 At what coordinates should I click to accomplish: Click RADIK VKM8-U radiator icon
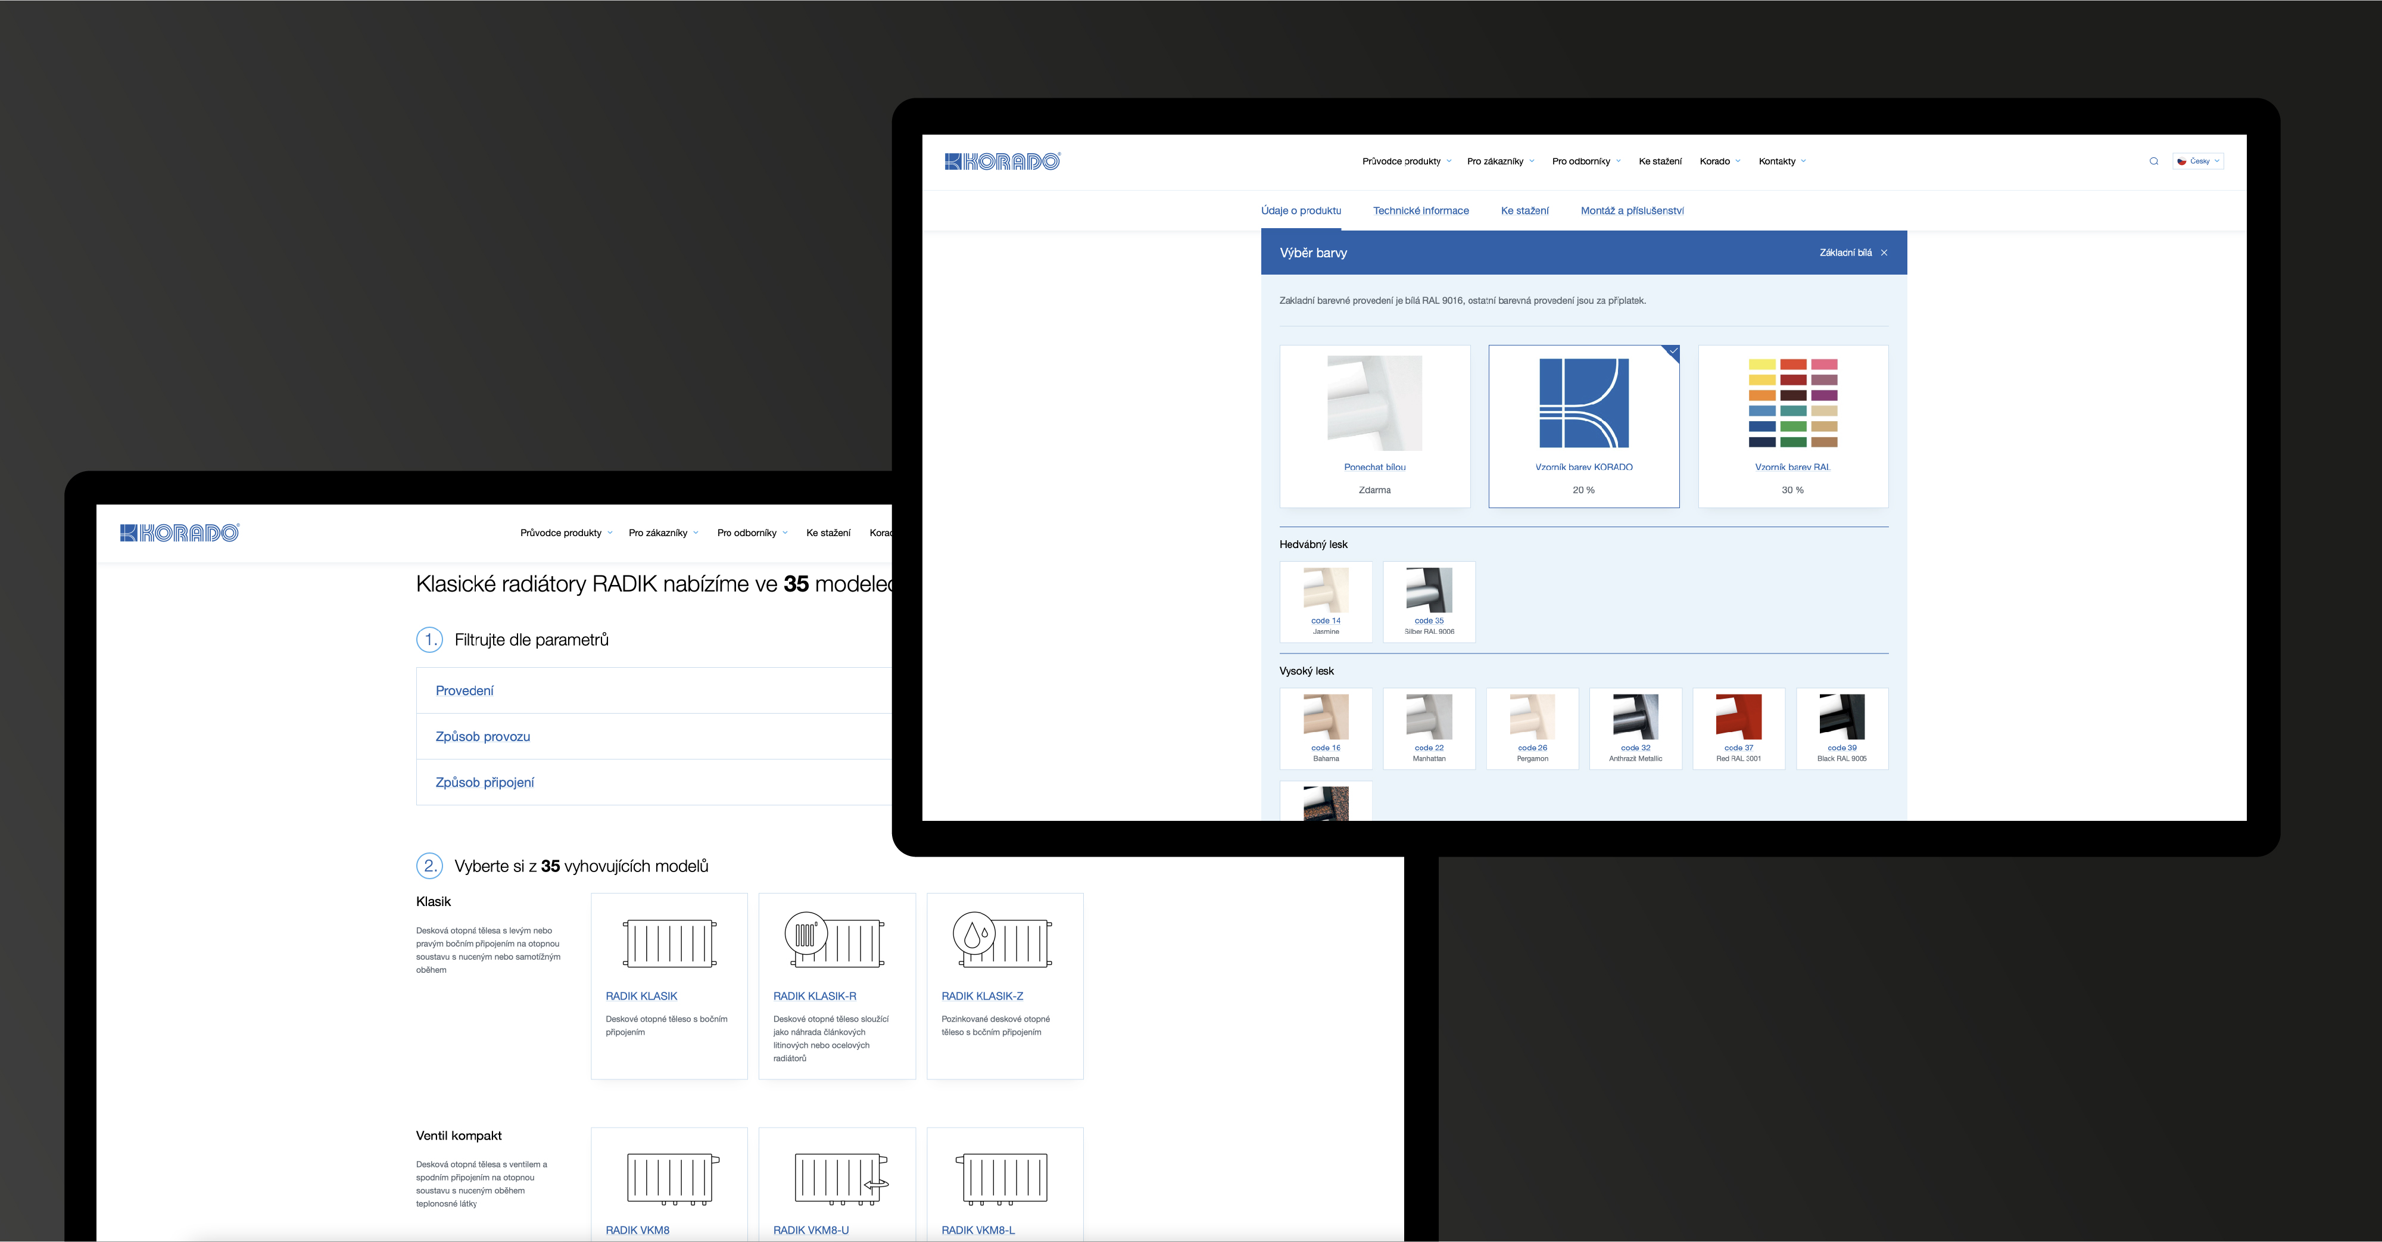click(840, 1178)
